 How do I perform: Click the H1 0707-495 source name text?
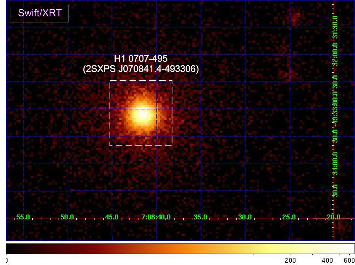click(141, 59)
